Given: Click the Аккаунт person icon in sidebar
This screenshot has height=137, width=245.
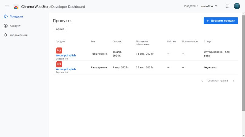Looking at the screenshot, I should pos(6,26).
